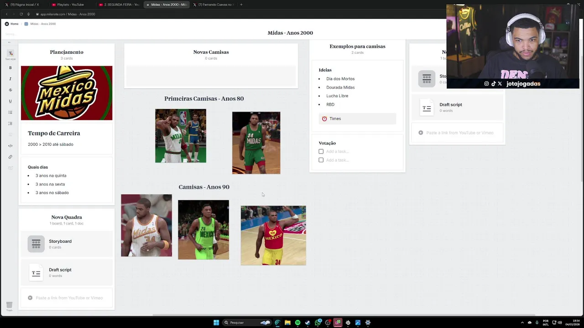Click the video link field in Nova Quadra
The height and width of the screenshot is (328, 584).
click(67, 298)
